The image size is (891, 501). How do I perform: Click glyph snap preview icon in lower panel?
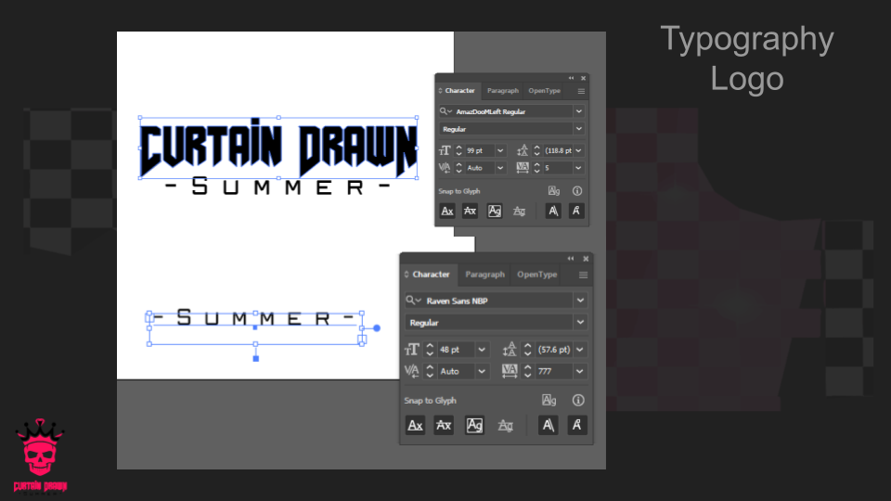pyautogui.click(x=549, y=400)
